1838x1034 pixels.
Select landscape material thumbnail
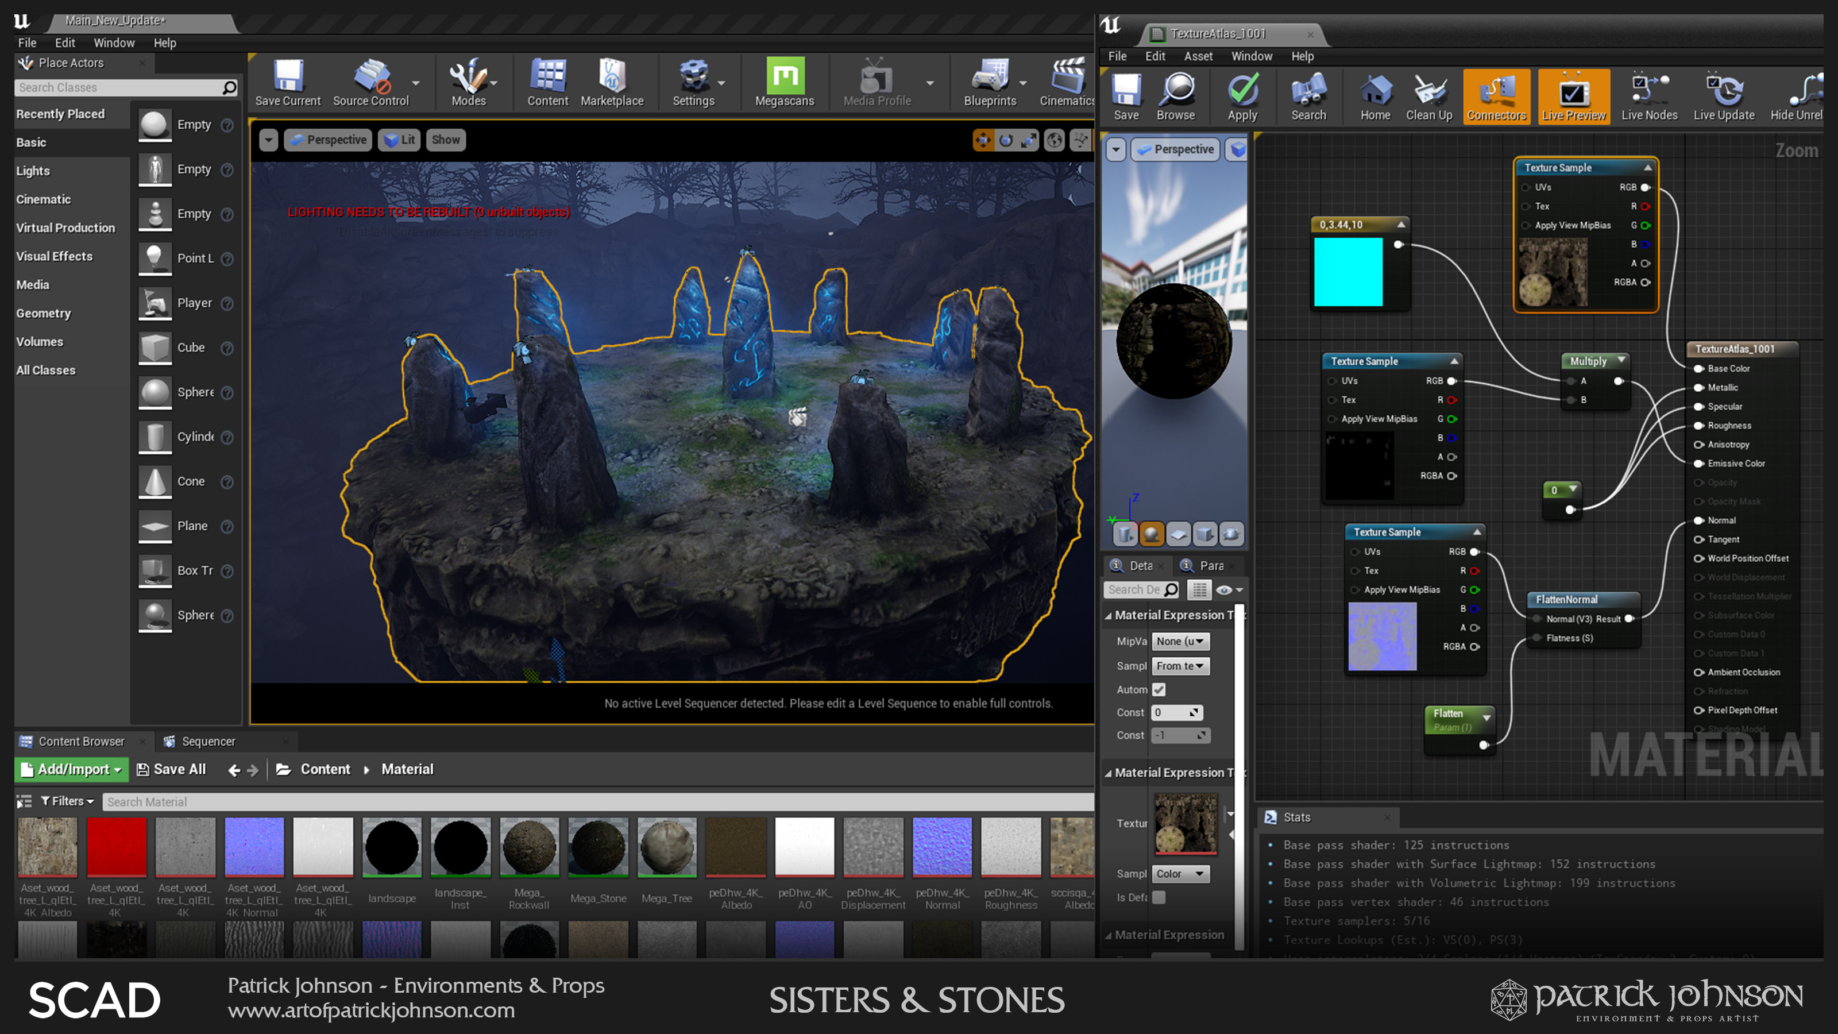coord(392,847)
